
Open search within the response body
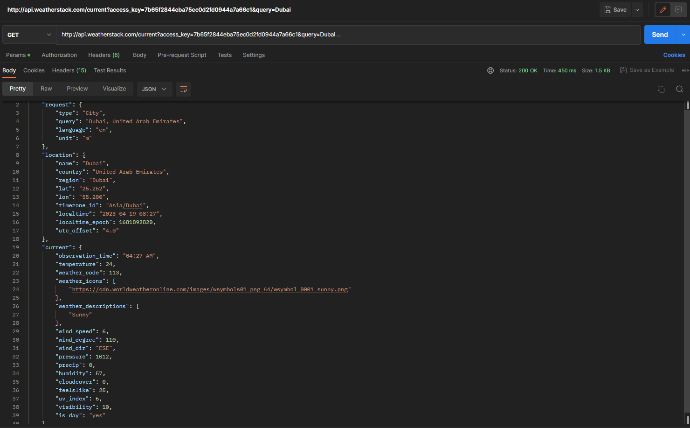[x=679, y=89]
